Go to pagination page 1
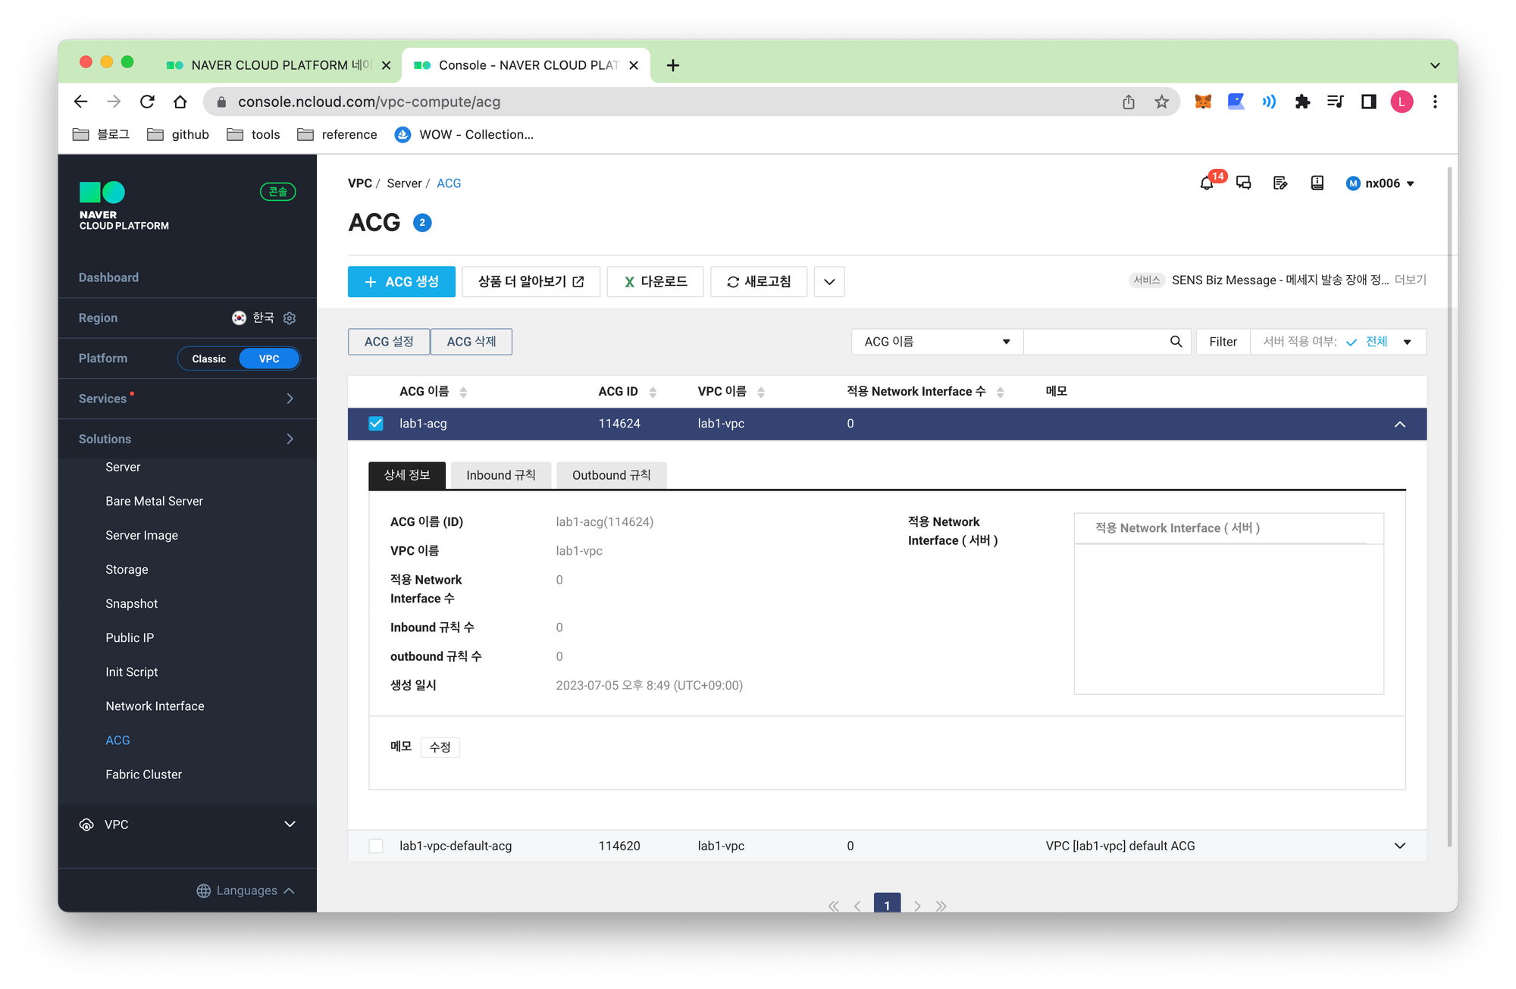Screen dimensions: 1516x989 click(887, 905)
